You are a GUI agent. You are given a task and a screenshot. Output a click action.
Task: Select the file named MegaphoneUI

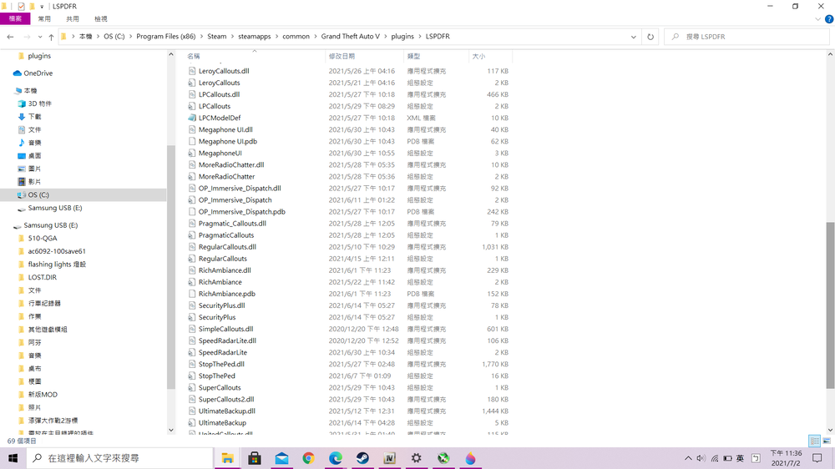220,153
